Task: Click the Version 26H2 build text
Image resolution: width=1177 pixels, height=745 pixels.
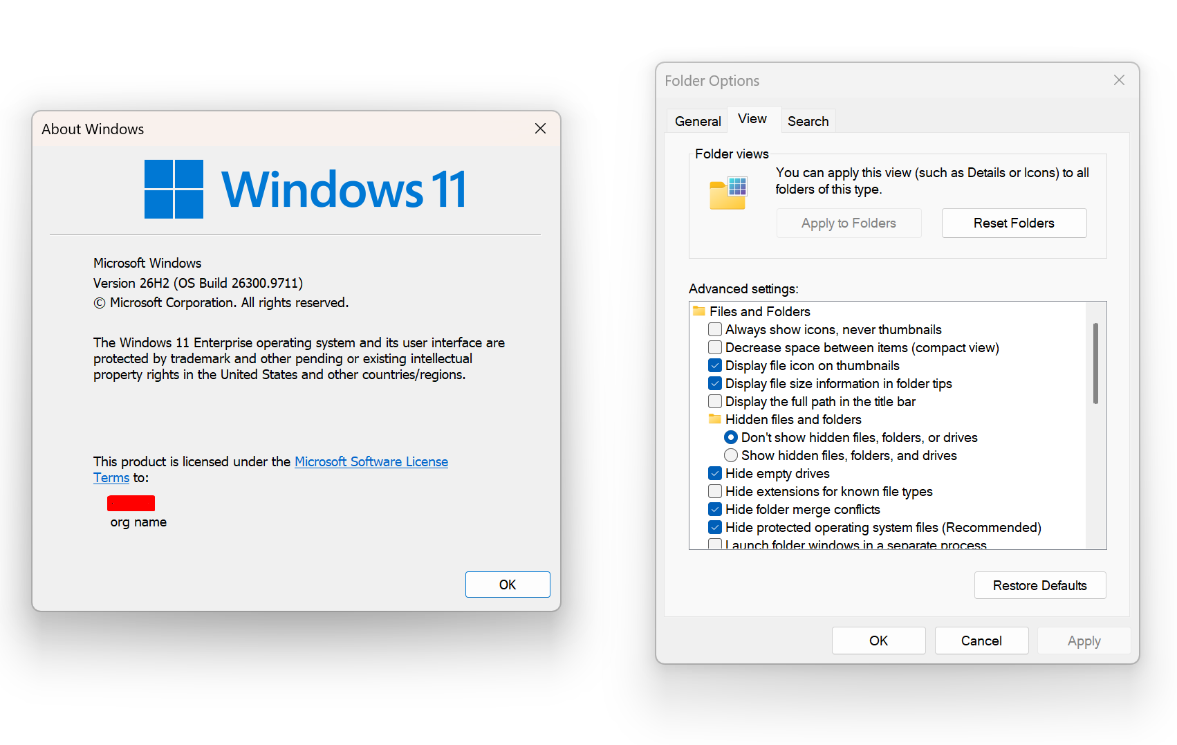Action: click(198, 283)
